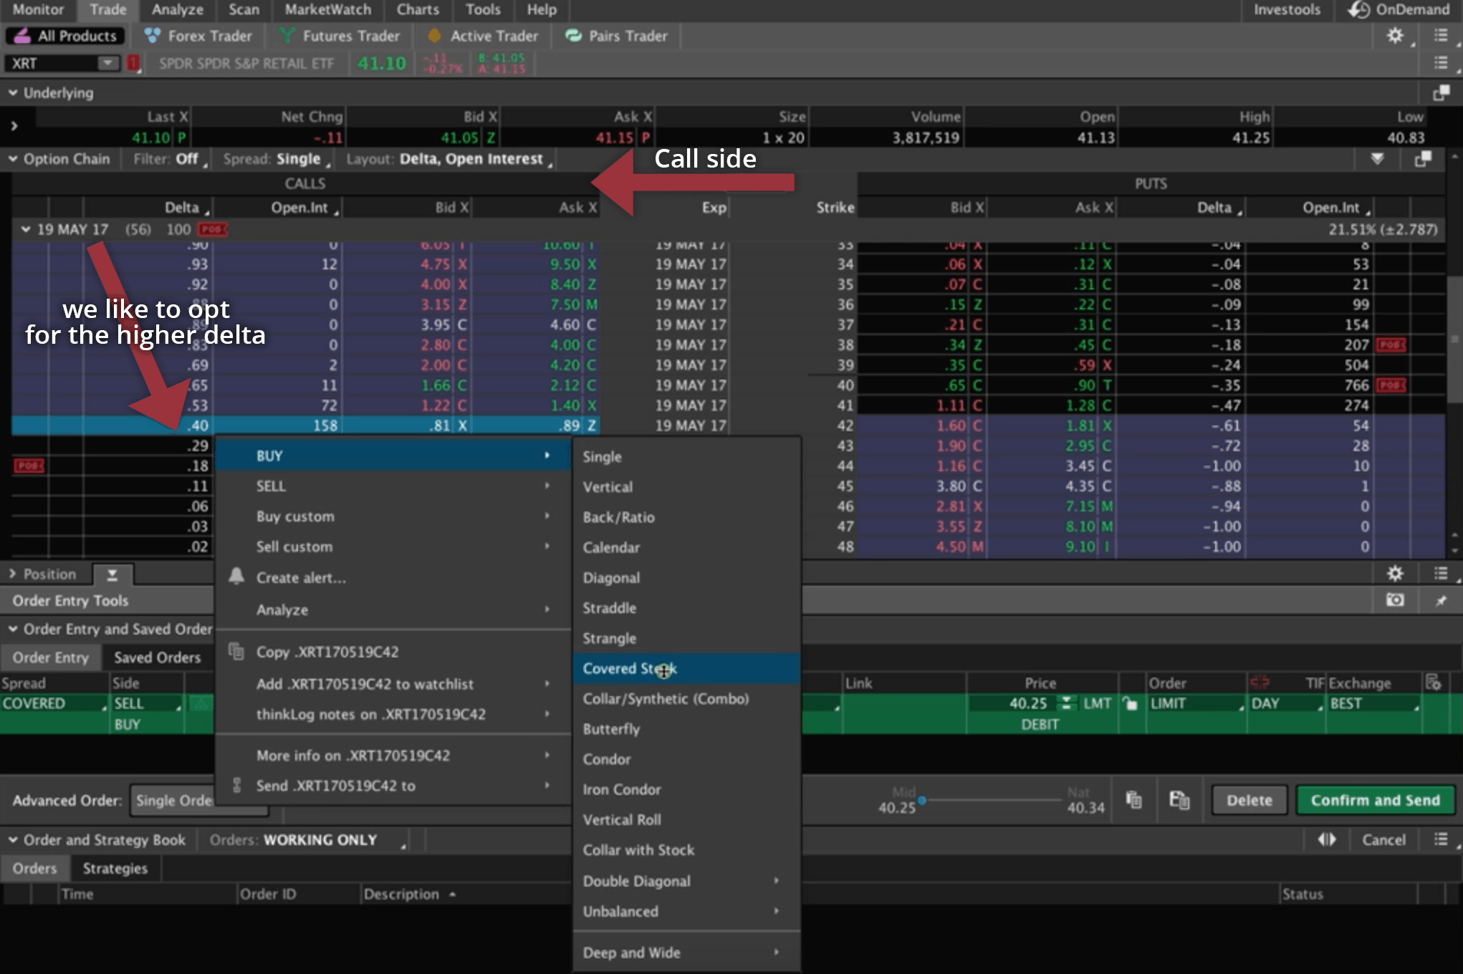Click the Futures Trader icon tab
Image resolution: width=1463 pixels, height=974 pixels.
[x=340, y=36]
